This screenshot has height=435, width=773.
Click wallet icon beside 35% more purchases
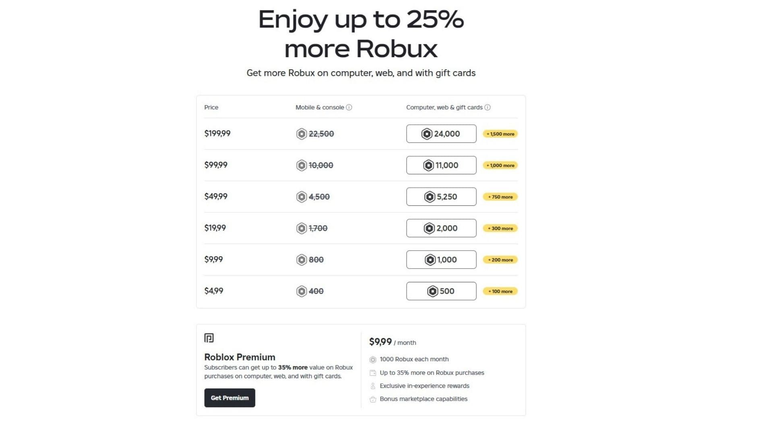(x=373, y=373)
